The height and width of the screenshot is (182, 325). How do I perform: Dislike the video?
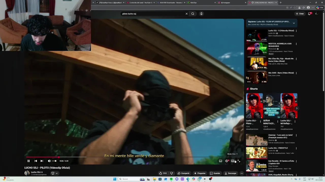coord(171,173)
